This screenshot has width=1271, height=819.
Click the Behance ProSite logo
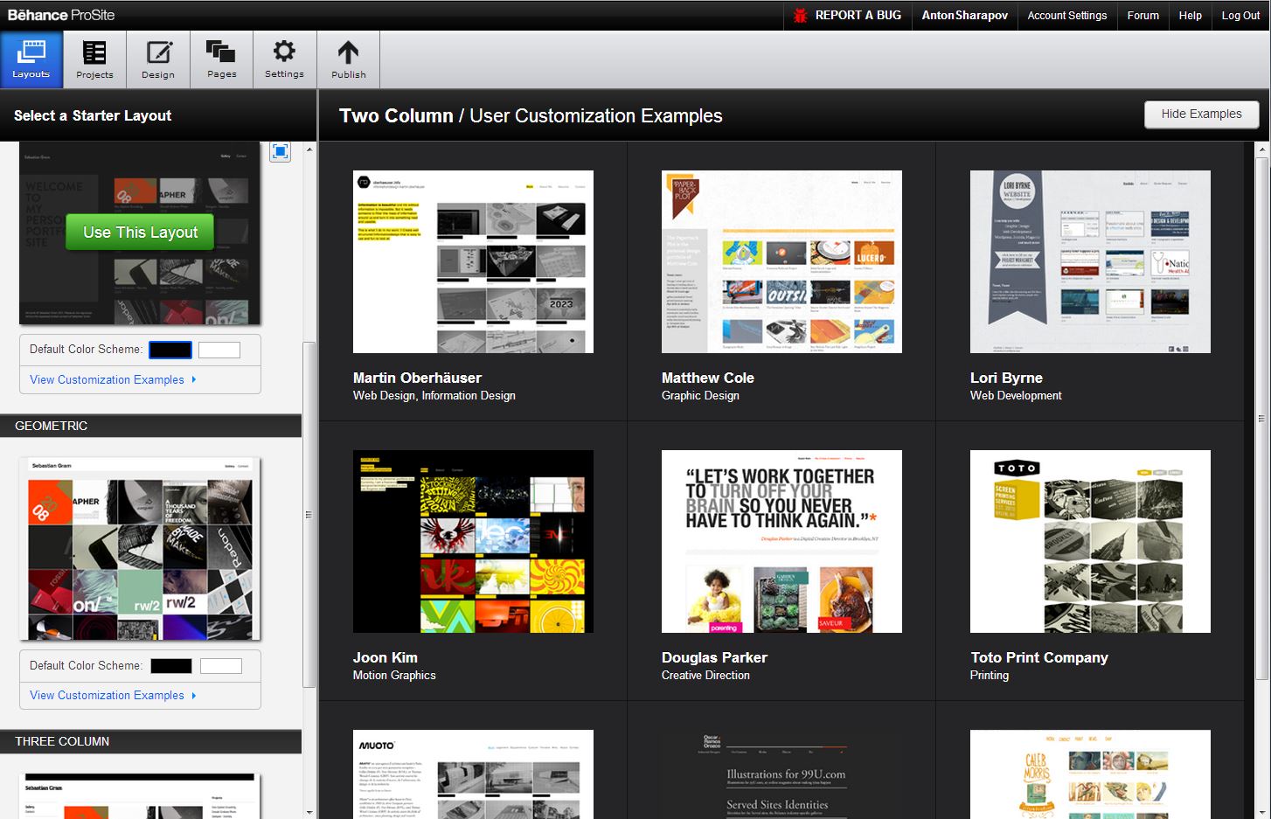pyautogui.click(x=61, y=15)
